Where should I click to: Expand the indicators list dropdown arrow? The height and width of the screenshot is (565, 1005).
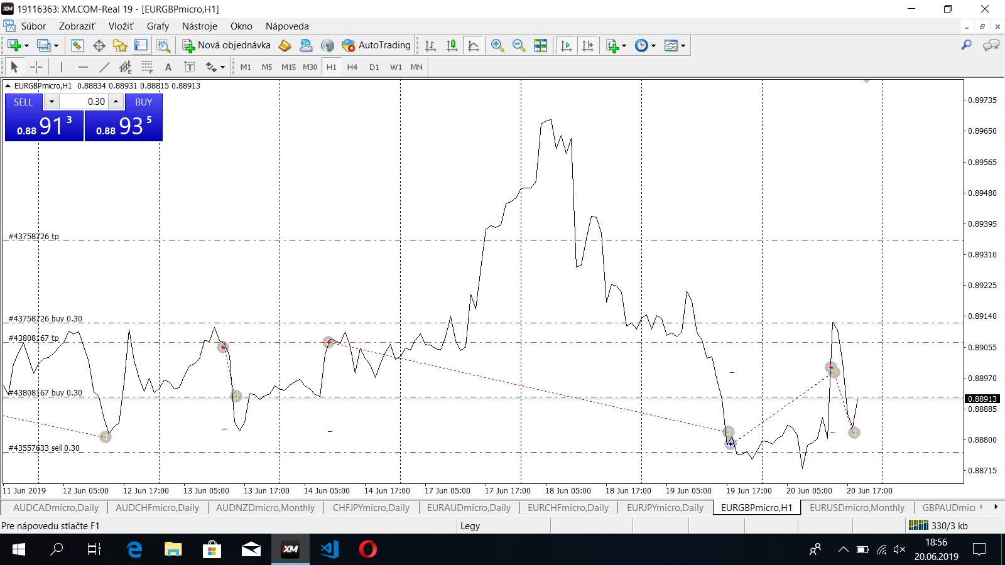coord(624,45)
